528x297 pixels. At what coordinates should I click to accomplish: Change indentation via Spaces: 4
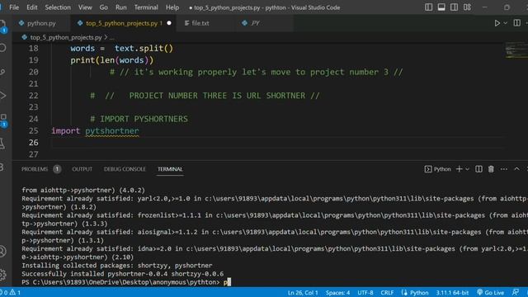point(337,293)
